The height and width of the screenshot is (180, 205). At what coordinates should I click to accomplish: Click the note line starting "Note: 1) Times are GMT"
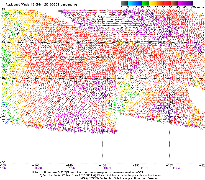coord(88,173)
